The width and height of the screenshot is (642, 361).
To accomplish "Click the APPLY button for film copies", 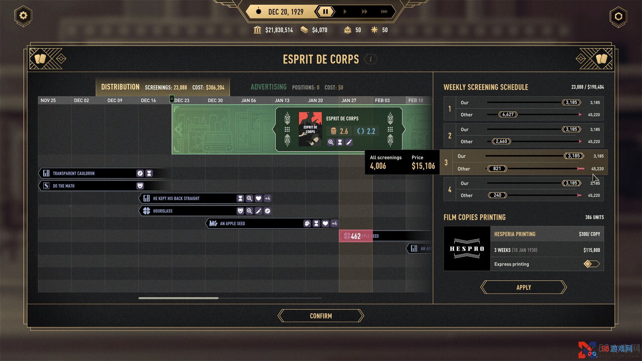I will click(523, 287).
